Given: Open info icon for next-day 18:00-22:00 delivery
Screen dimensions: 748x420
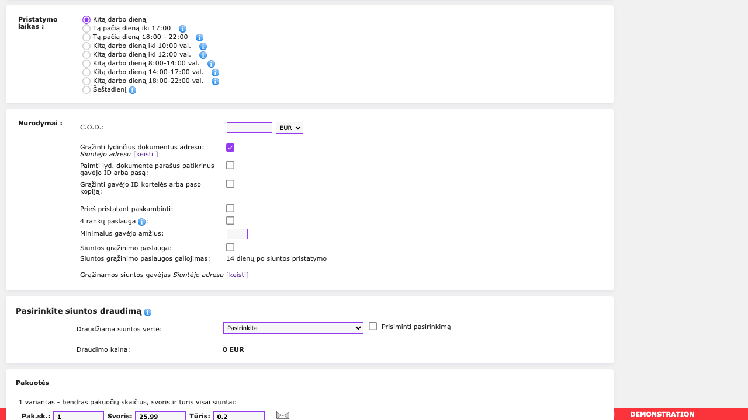Looking at the screenshot, I should (x=215, y=81).
